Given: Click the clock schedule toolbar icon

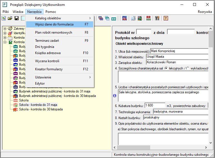Looking at the screenshot, I should [133, 18].
